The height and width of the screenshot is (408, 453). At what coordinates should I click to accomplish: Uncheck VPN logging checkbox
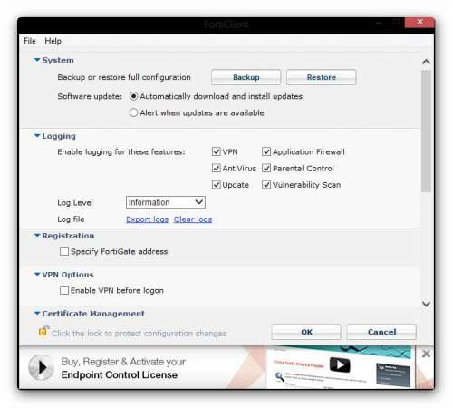point(217,151)
